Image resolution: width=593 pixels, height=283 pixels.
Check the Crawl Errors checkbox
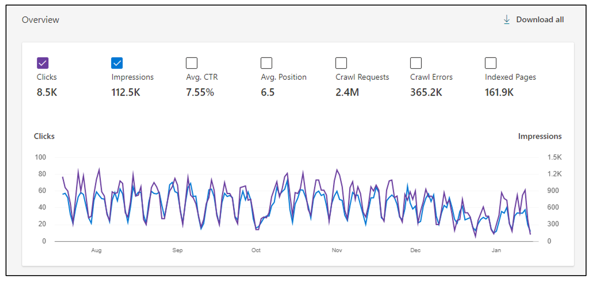[416, 63]
